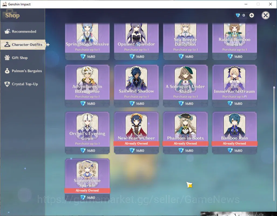Open A Sobriquet Under Shade outfit

(185, 86)
